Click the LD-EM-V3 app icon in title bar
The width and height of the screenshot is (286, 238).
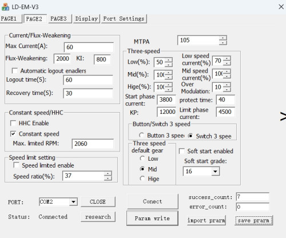pos(5,7)
